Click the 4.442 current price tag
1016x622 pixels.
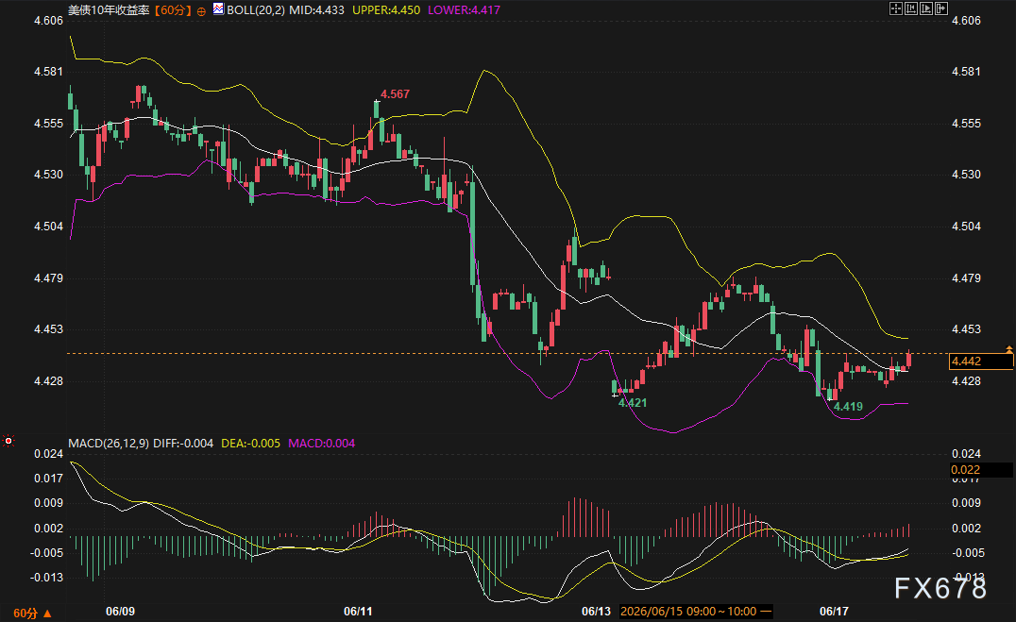980,361
